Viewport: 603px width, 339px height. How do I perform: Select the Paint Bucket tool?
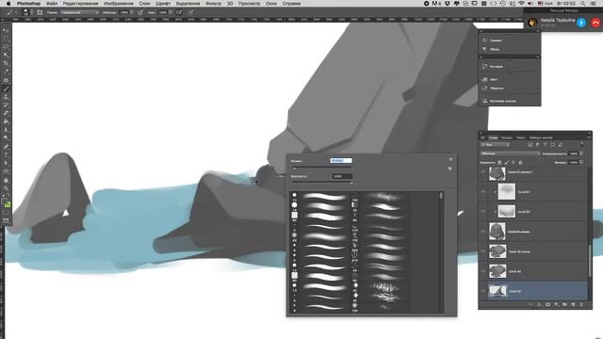[x=6, y=121]
